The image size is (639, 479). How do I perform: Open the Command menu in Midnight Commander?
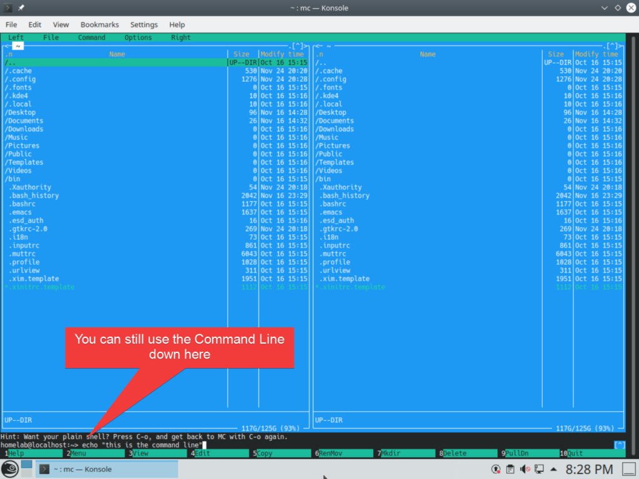(x=91, y=37)
